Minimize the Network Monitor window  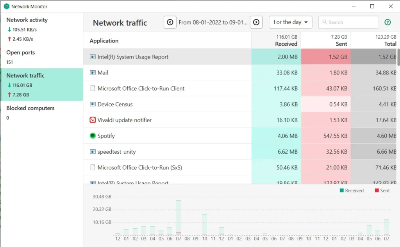354,6
